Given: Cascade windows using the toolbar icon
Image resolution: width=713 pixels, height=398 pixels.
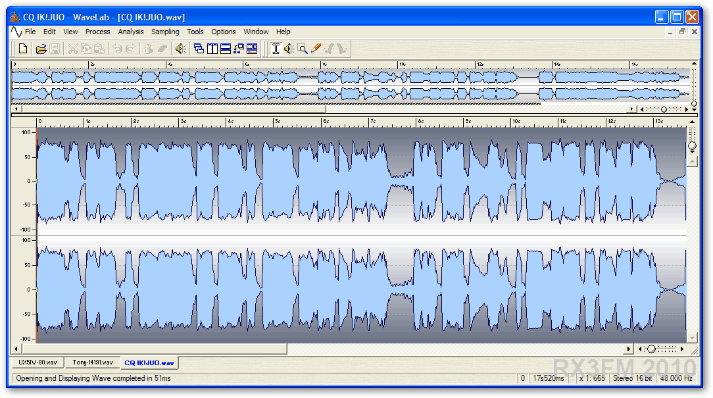Looking at the screenshot, I should [199, 49].
